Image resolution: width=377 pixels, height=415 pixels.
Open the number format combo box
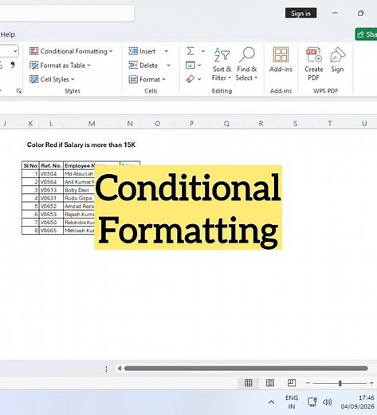pyautogui.click(x=9, y=51)
